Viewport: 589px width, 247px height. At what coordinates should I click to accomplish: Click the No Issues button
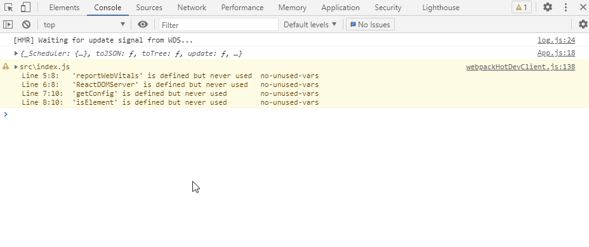(x=370, y=24)
